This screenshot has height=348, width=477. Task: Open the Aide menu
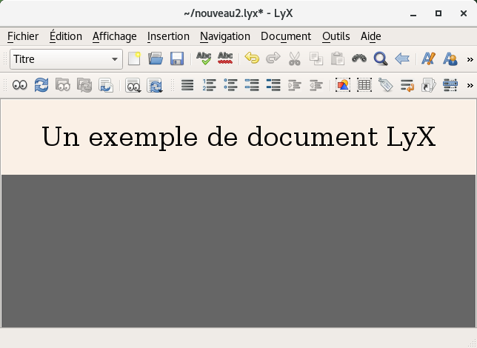point(370,36)
